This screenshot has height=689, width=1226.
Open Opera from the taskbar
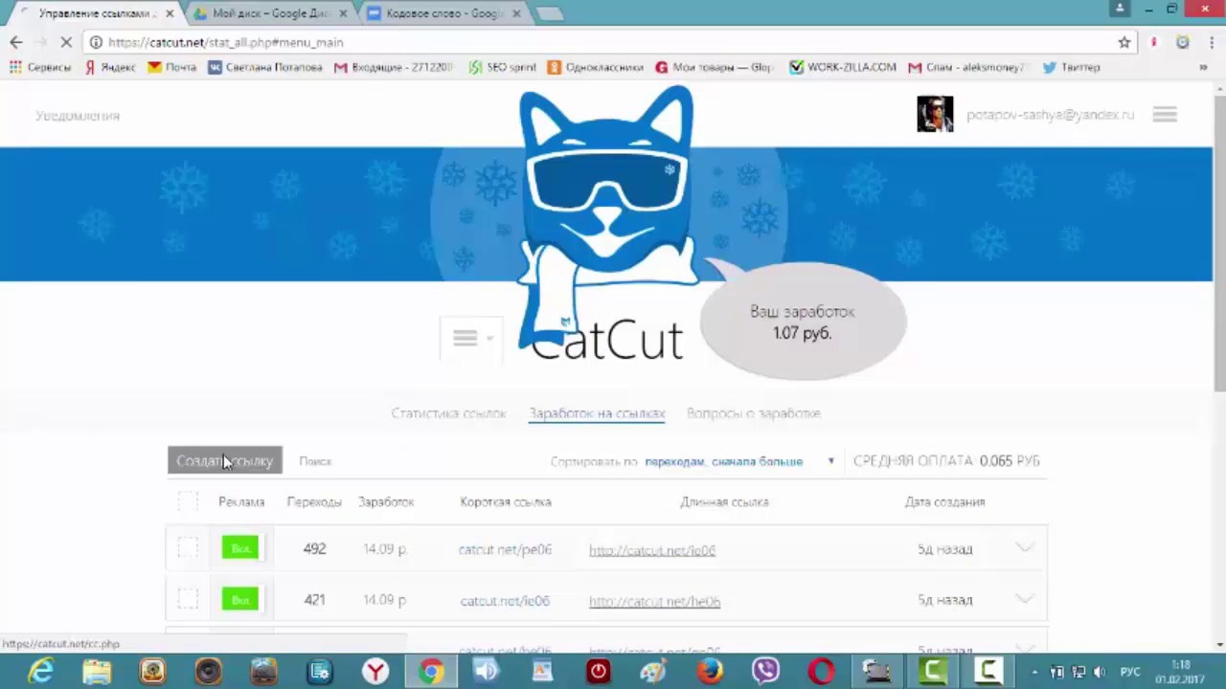pyautogui.click(x=821, y=671)
